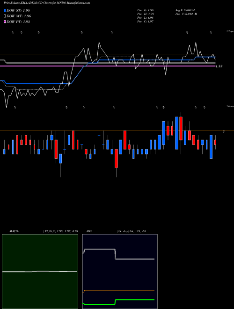Open the green MACD chart panel

pos(40,272)
